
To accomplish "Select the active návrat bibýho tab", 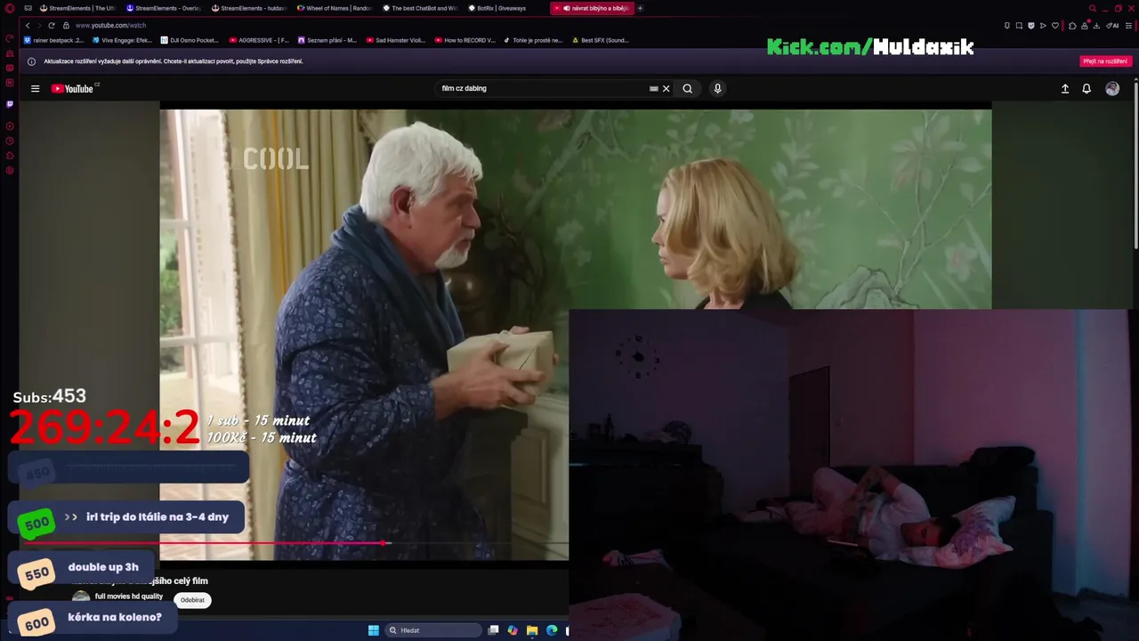I will click(592, 8).
